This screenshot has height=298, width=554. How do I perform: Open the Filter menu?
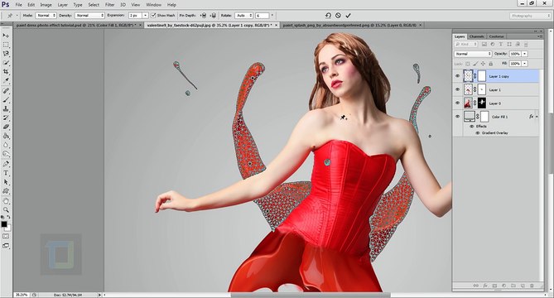pyautogui.click(x=110, y=5)
